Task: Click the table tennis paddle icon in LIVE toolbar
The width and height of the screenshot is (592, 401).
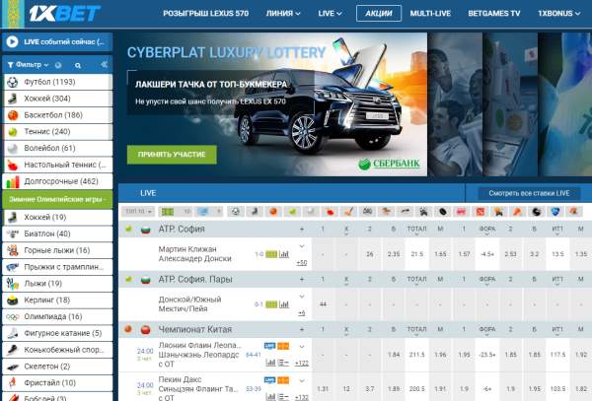Action: 330,212
